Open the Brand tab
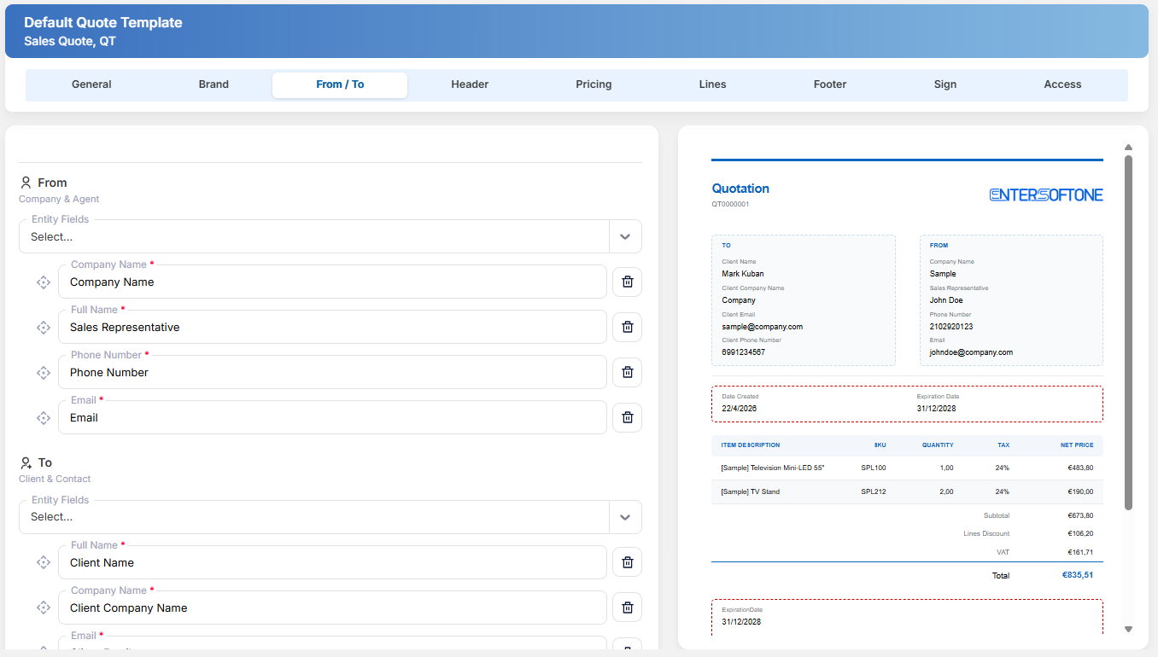The image size is (1158, 657). point(213,84)
